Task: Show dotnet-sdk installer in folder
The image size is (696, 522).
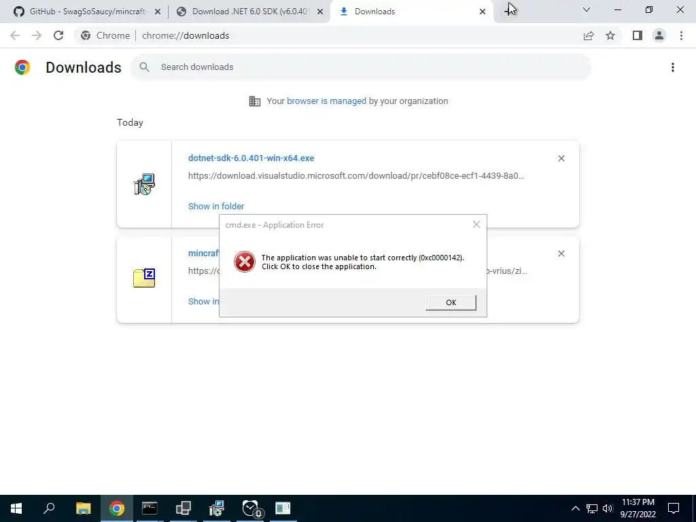Action: 215,206
